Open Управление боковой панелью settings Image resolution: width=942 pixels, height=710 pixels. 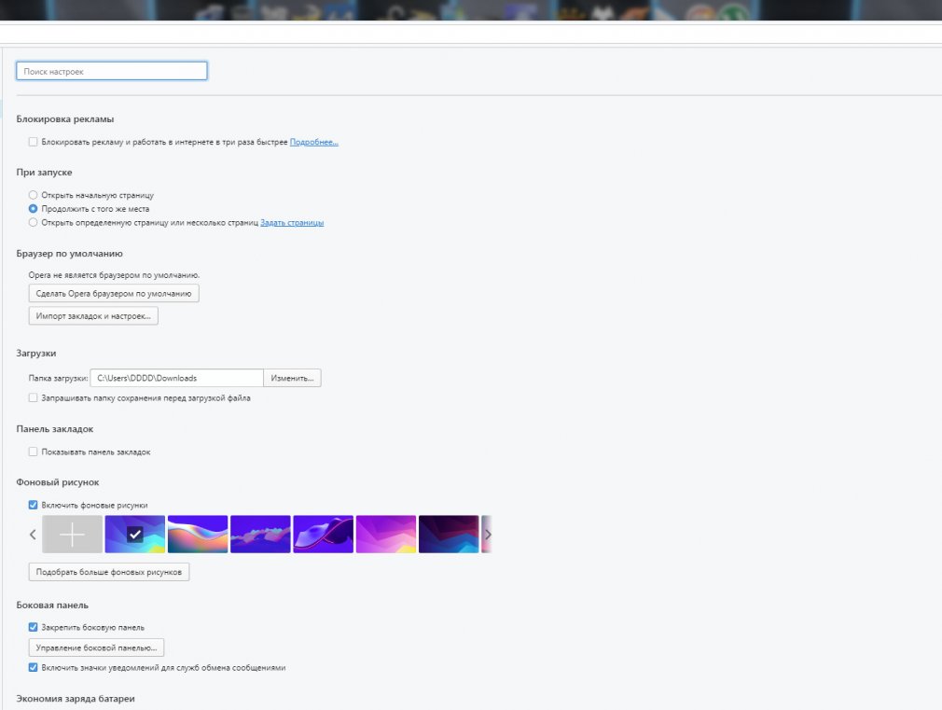(96, 647)
